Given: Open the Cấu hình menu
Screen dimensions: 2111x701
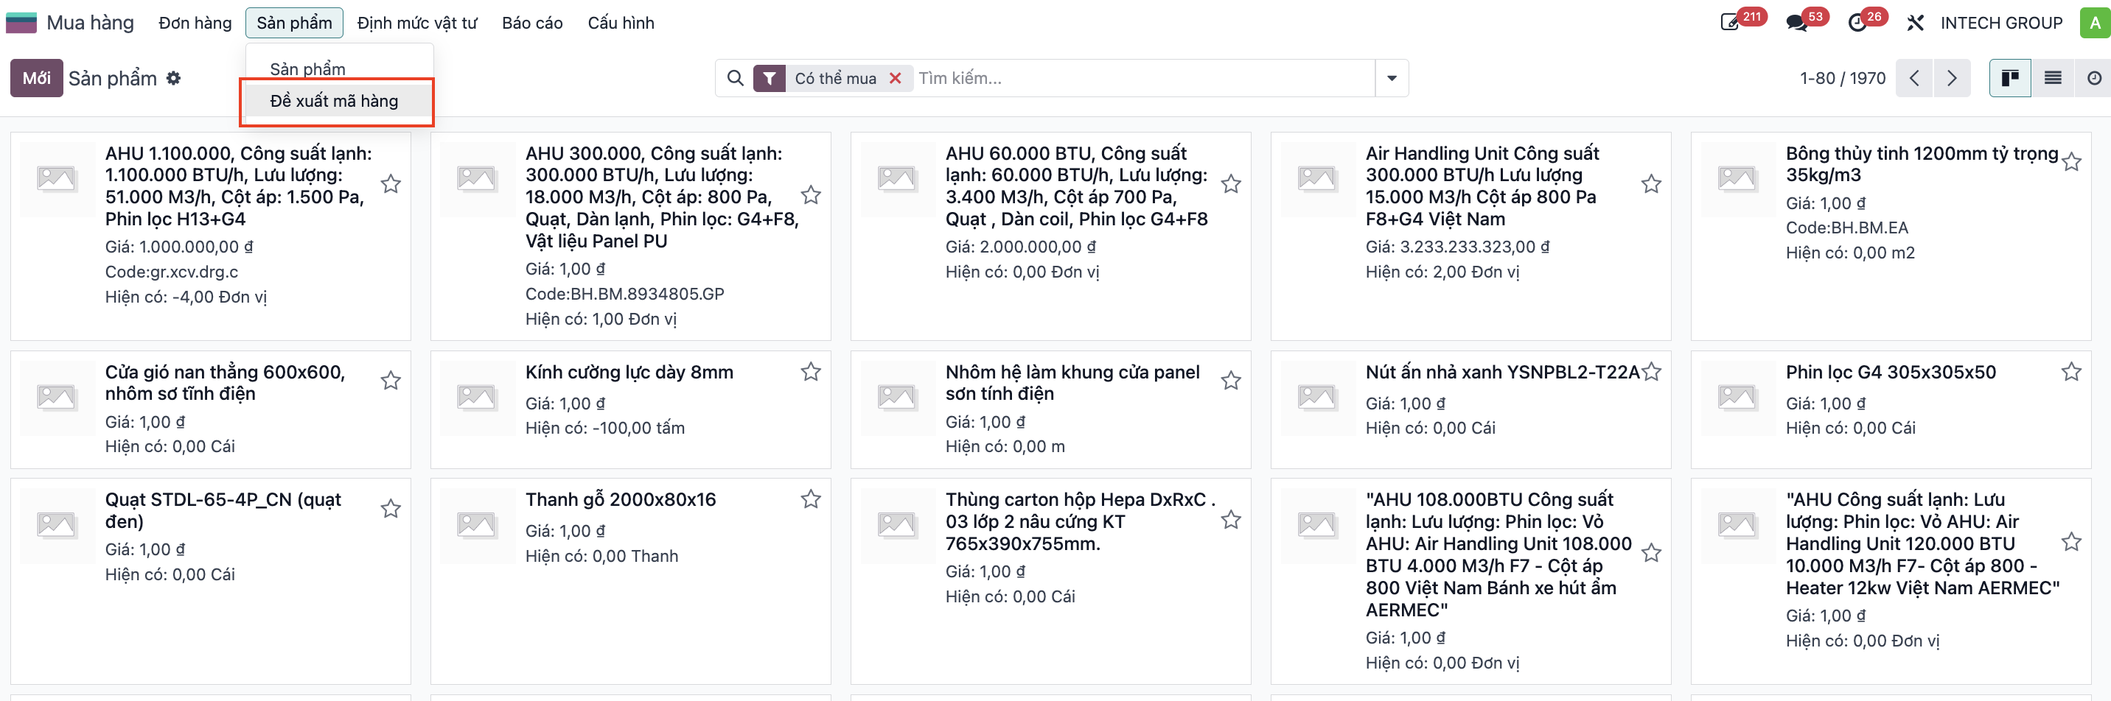Looking at the screenshot, I should tap(621, 23).
